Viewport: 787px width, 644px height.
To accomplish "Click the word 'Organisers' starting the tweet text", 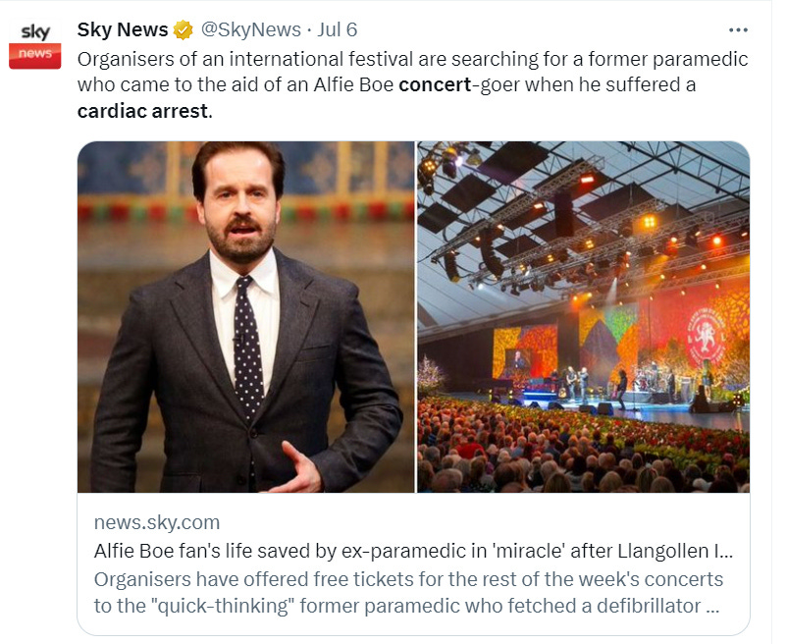I will (x=125, y=59).
